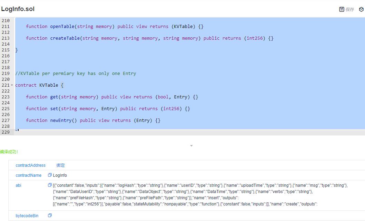Viewport: 365px width, 221px height.
Task: Select the LogInfo.sol file title
Action: [x=18, y=9]
